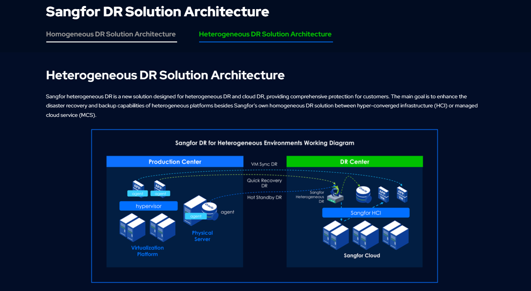
Task: Click the left Virtualization Platform server pair icon
Action: (x=132, y=228)
